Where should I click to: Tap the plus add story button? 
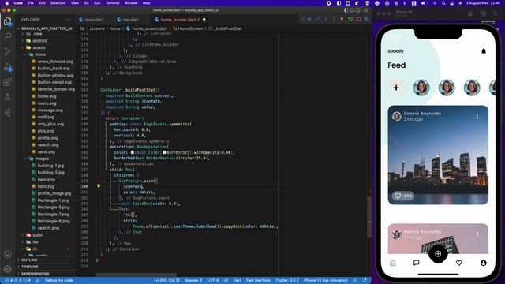pos(396,88)
